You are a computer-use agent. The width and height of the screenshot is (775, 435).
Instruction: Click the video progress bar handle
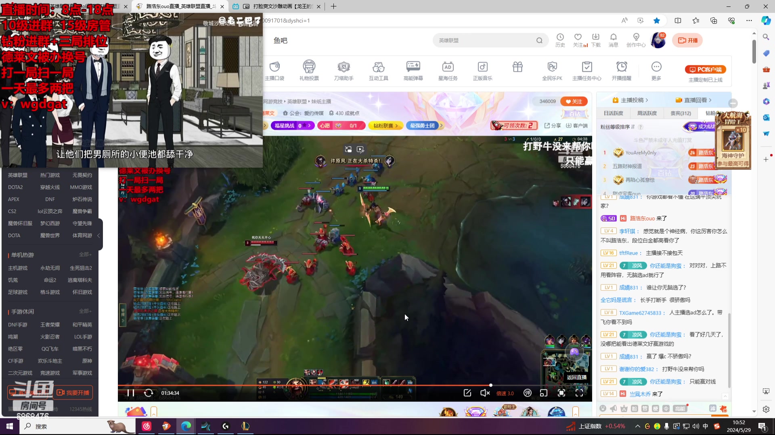click(491, 385)
